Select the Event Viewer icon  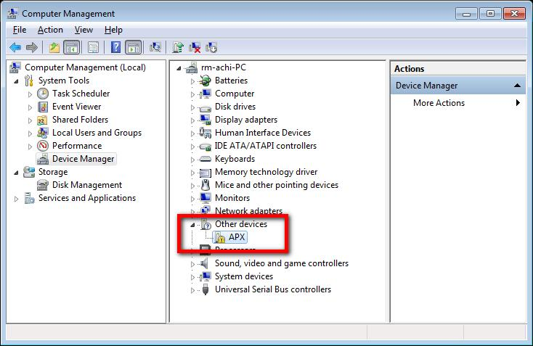pyautogui.click(x=43, y=107)
